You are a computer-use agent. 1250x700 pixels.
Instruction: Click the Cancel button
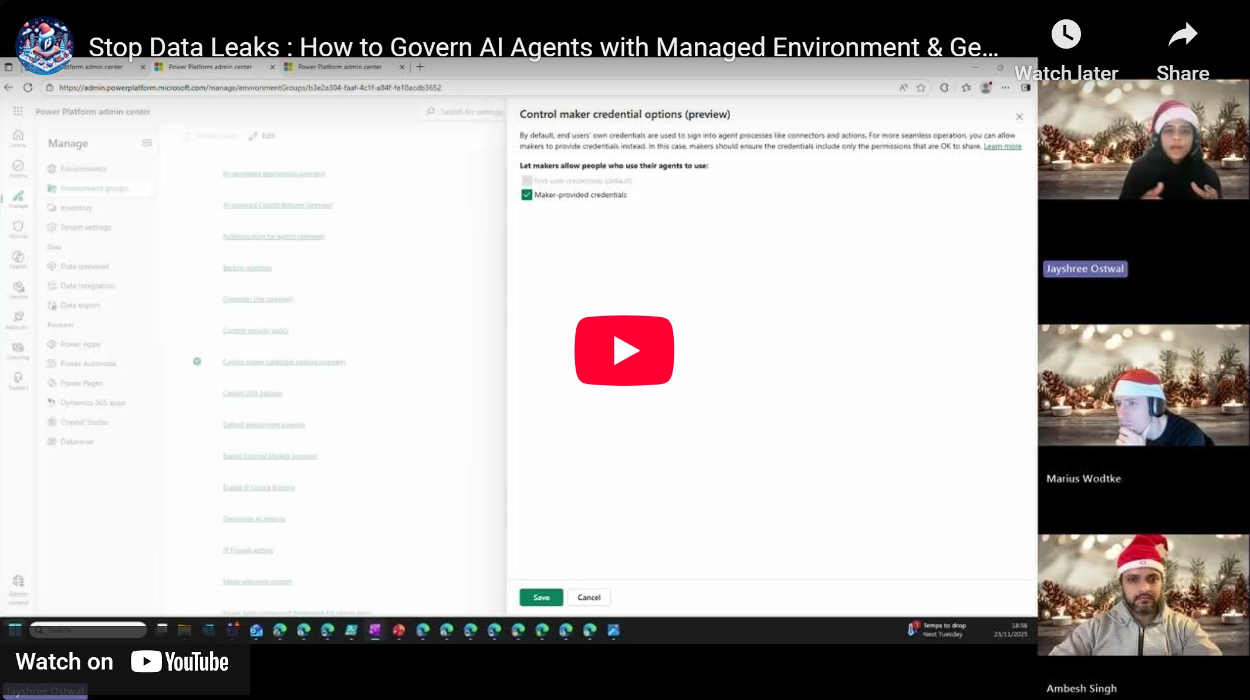pyautogui.click(x=589, y=597)
